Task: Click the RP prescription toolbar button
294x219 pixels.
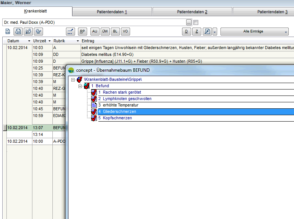Action: pos(82,31)
